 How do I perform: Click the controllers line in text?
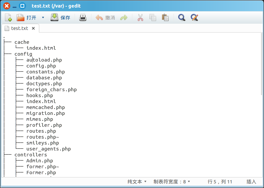point(30,155)
